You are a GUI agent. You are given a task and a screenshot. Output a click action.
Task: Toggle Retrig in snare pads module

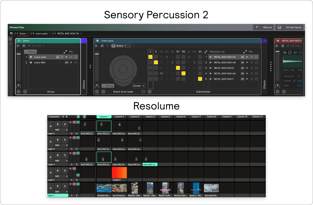pyautogui.click(x=108, y=86)
